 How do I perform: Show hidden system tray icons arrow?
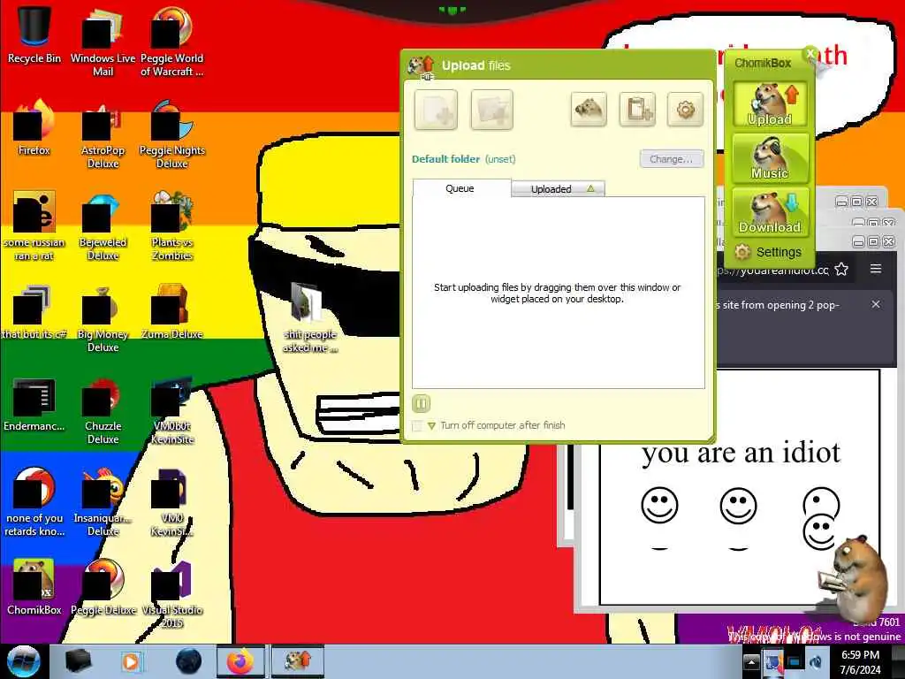coord(751,662)
